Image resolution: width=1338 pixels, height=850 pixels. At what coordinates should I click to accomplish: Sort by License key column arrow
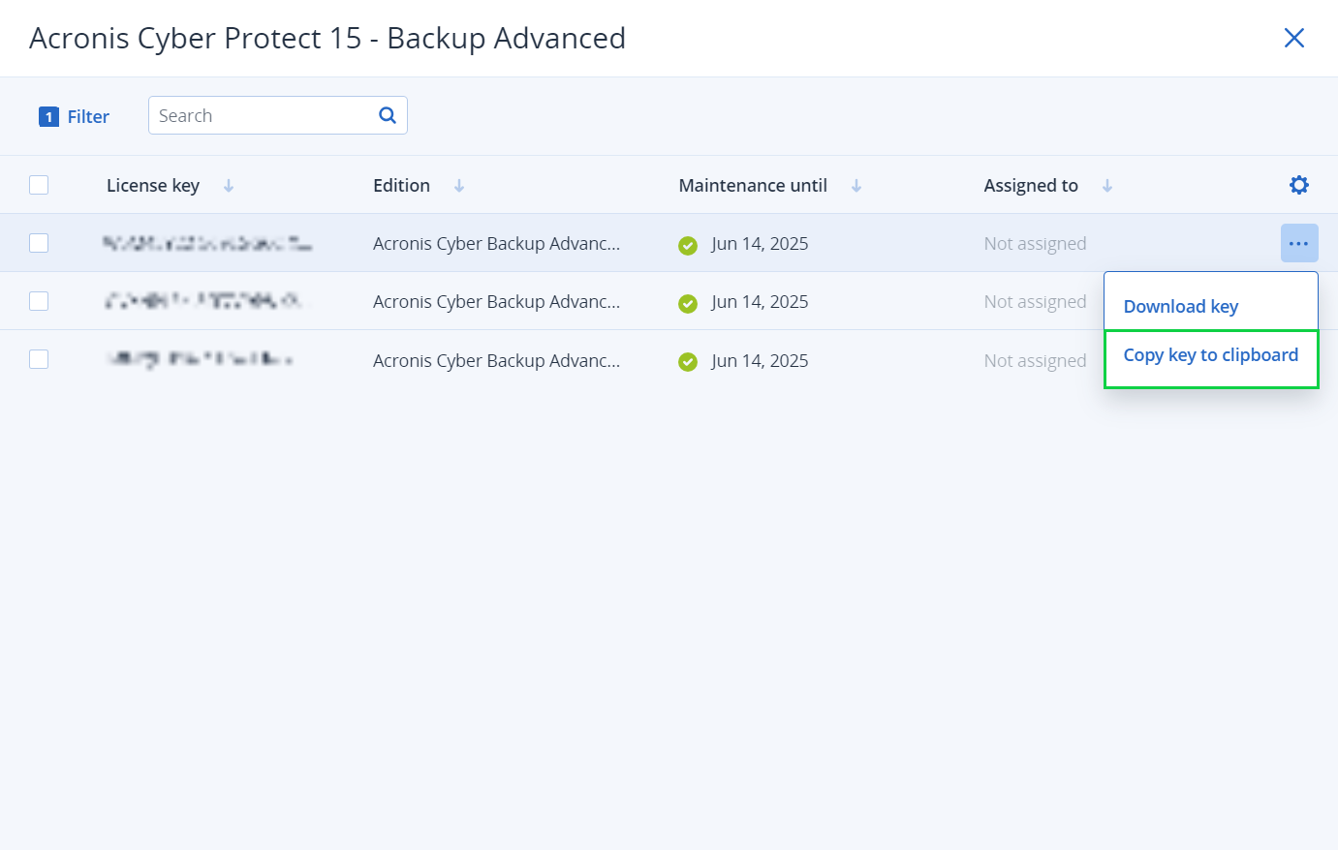[x=229, y=185]
